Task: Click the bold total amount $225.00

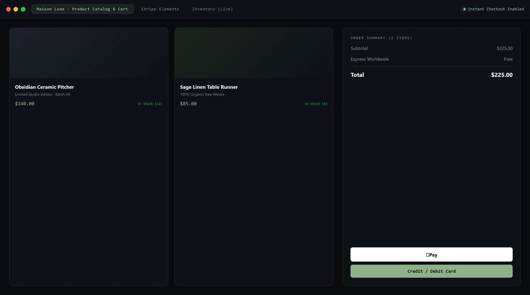Action: pyautogui.click(x=502, y=75)
